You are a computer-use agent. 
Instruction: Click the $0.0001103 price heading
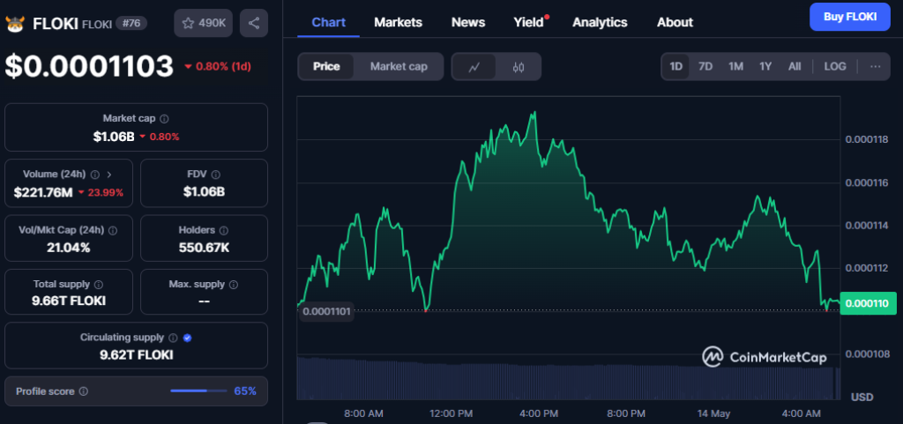(89, 66)
